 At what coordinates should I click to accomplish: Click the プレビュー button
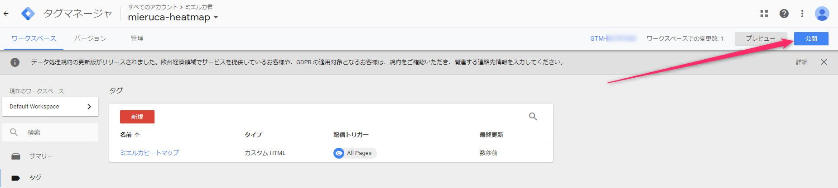(x=761, y=38)
